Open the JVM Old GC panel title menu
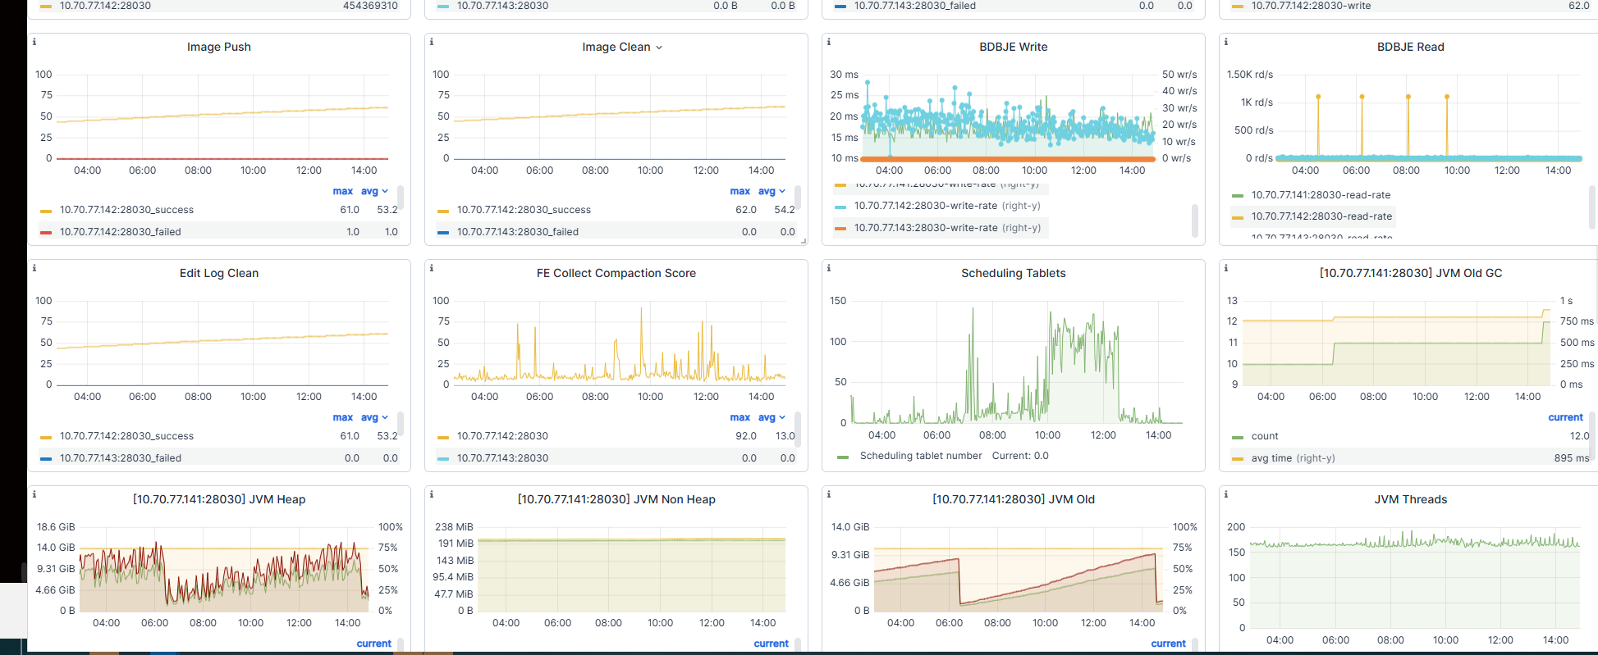The image size is (1598, 655). tap(1410, 273)
